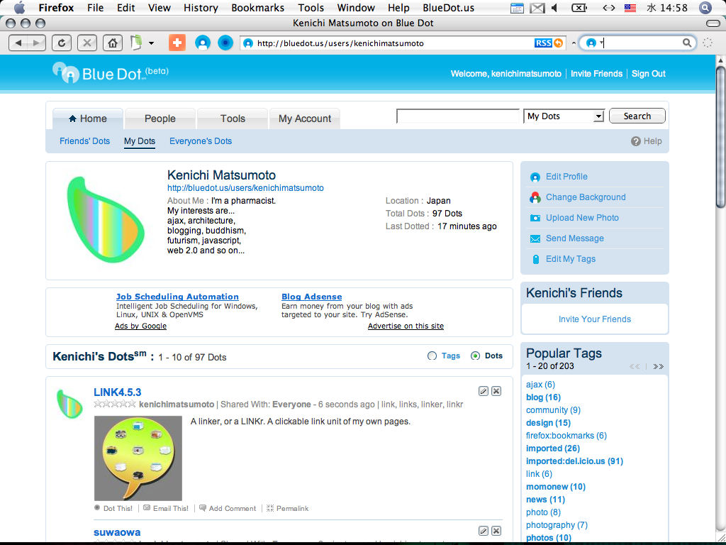Open the Bookmarks menu
This screenshot has width=726, height=545.
click(258, 8)
